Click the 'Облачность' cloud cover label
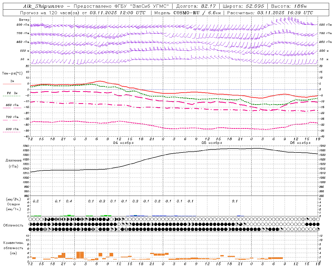The image size is (333, 266). (x=13, y=225)
